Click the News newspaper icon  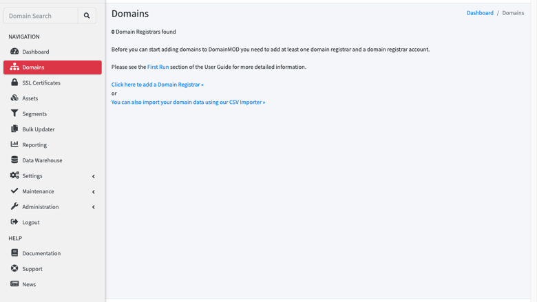pyautogui.click(x=14, y=284)
